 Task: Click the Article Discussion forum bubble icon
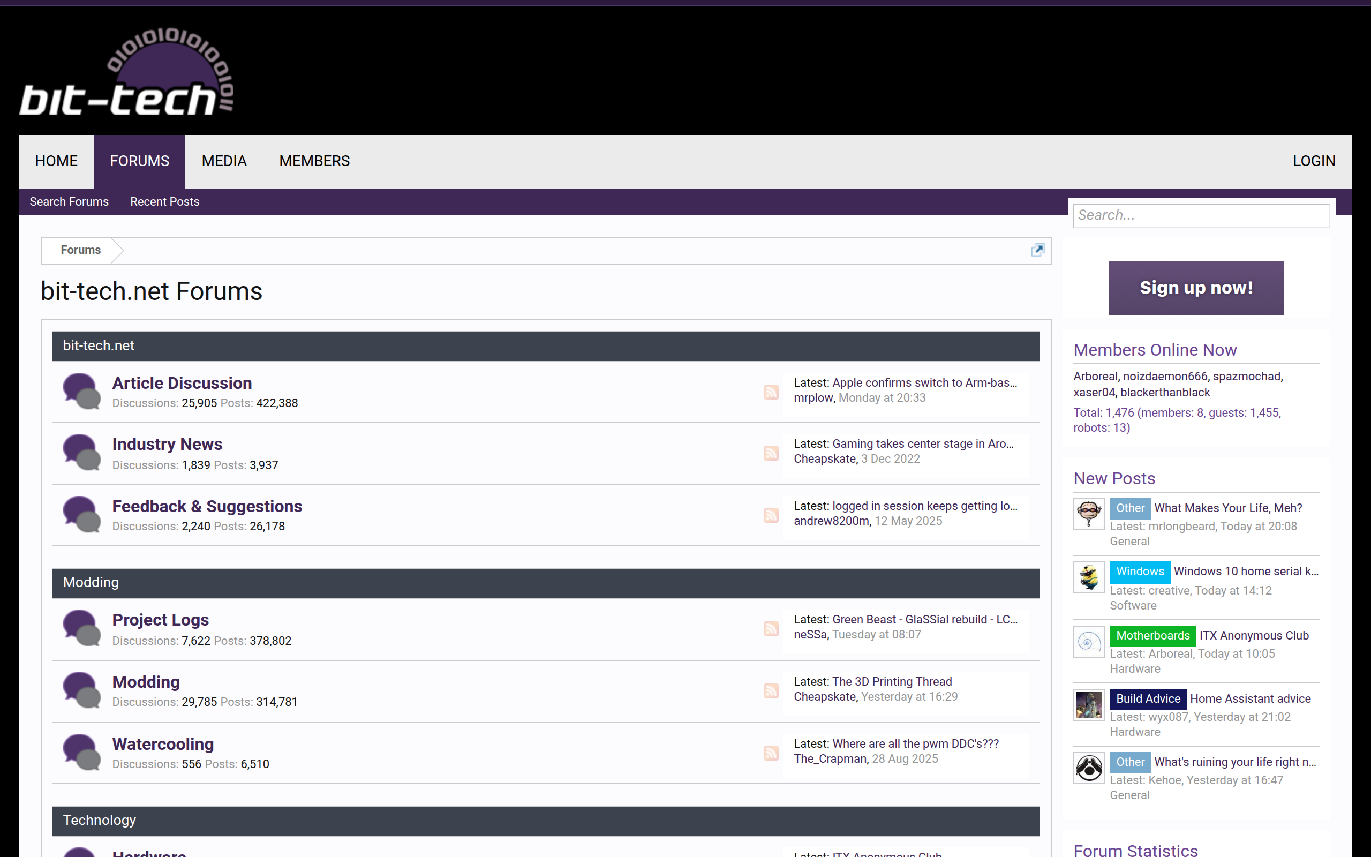(81, 391)
